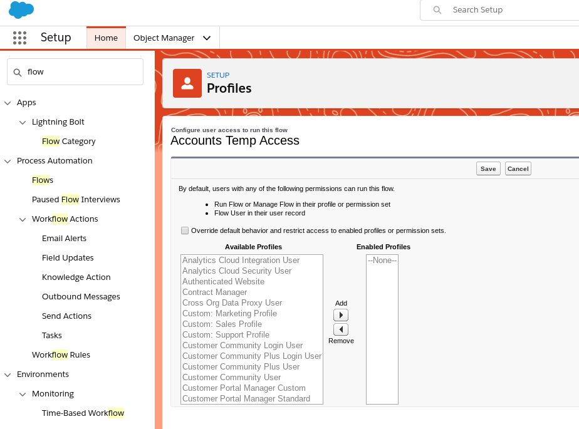Switch to the Home tab
The height and width of the screenshot is (429, 579).
pos(106,38)
